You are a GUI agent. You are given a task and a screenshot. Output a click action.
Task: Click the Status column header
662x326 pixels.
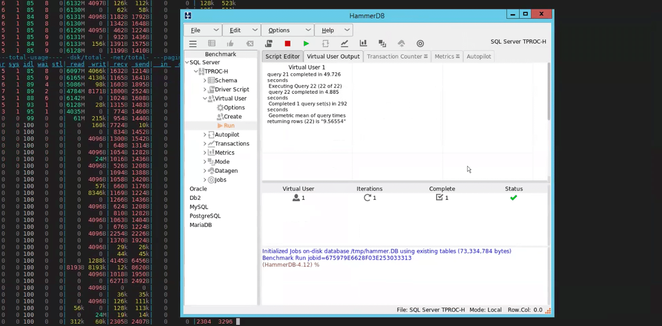point(514,189)
